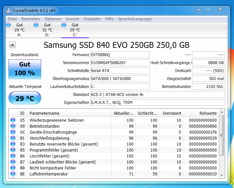Switch to the A: drive tab
Screen dimensions: 234x188
pos(19,30)
